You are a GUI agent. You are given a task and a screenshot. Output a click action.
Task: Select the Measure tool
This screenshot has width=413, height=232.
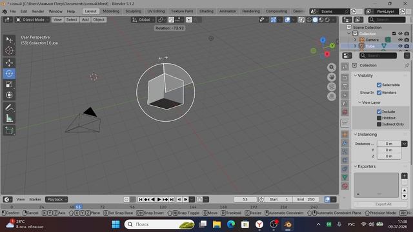coord(9,119)
